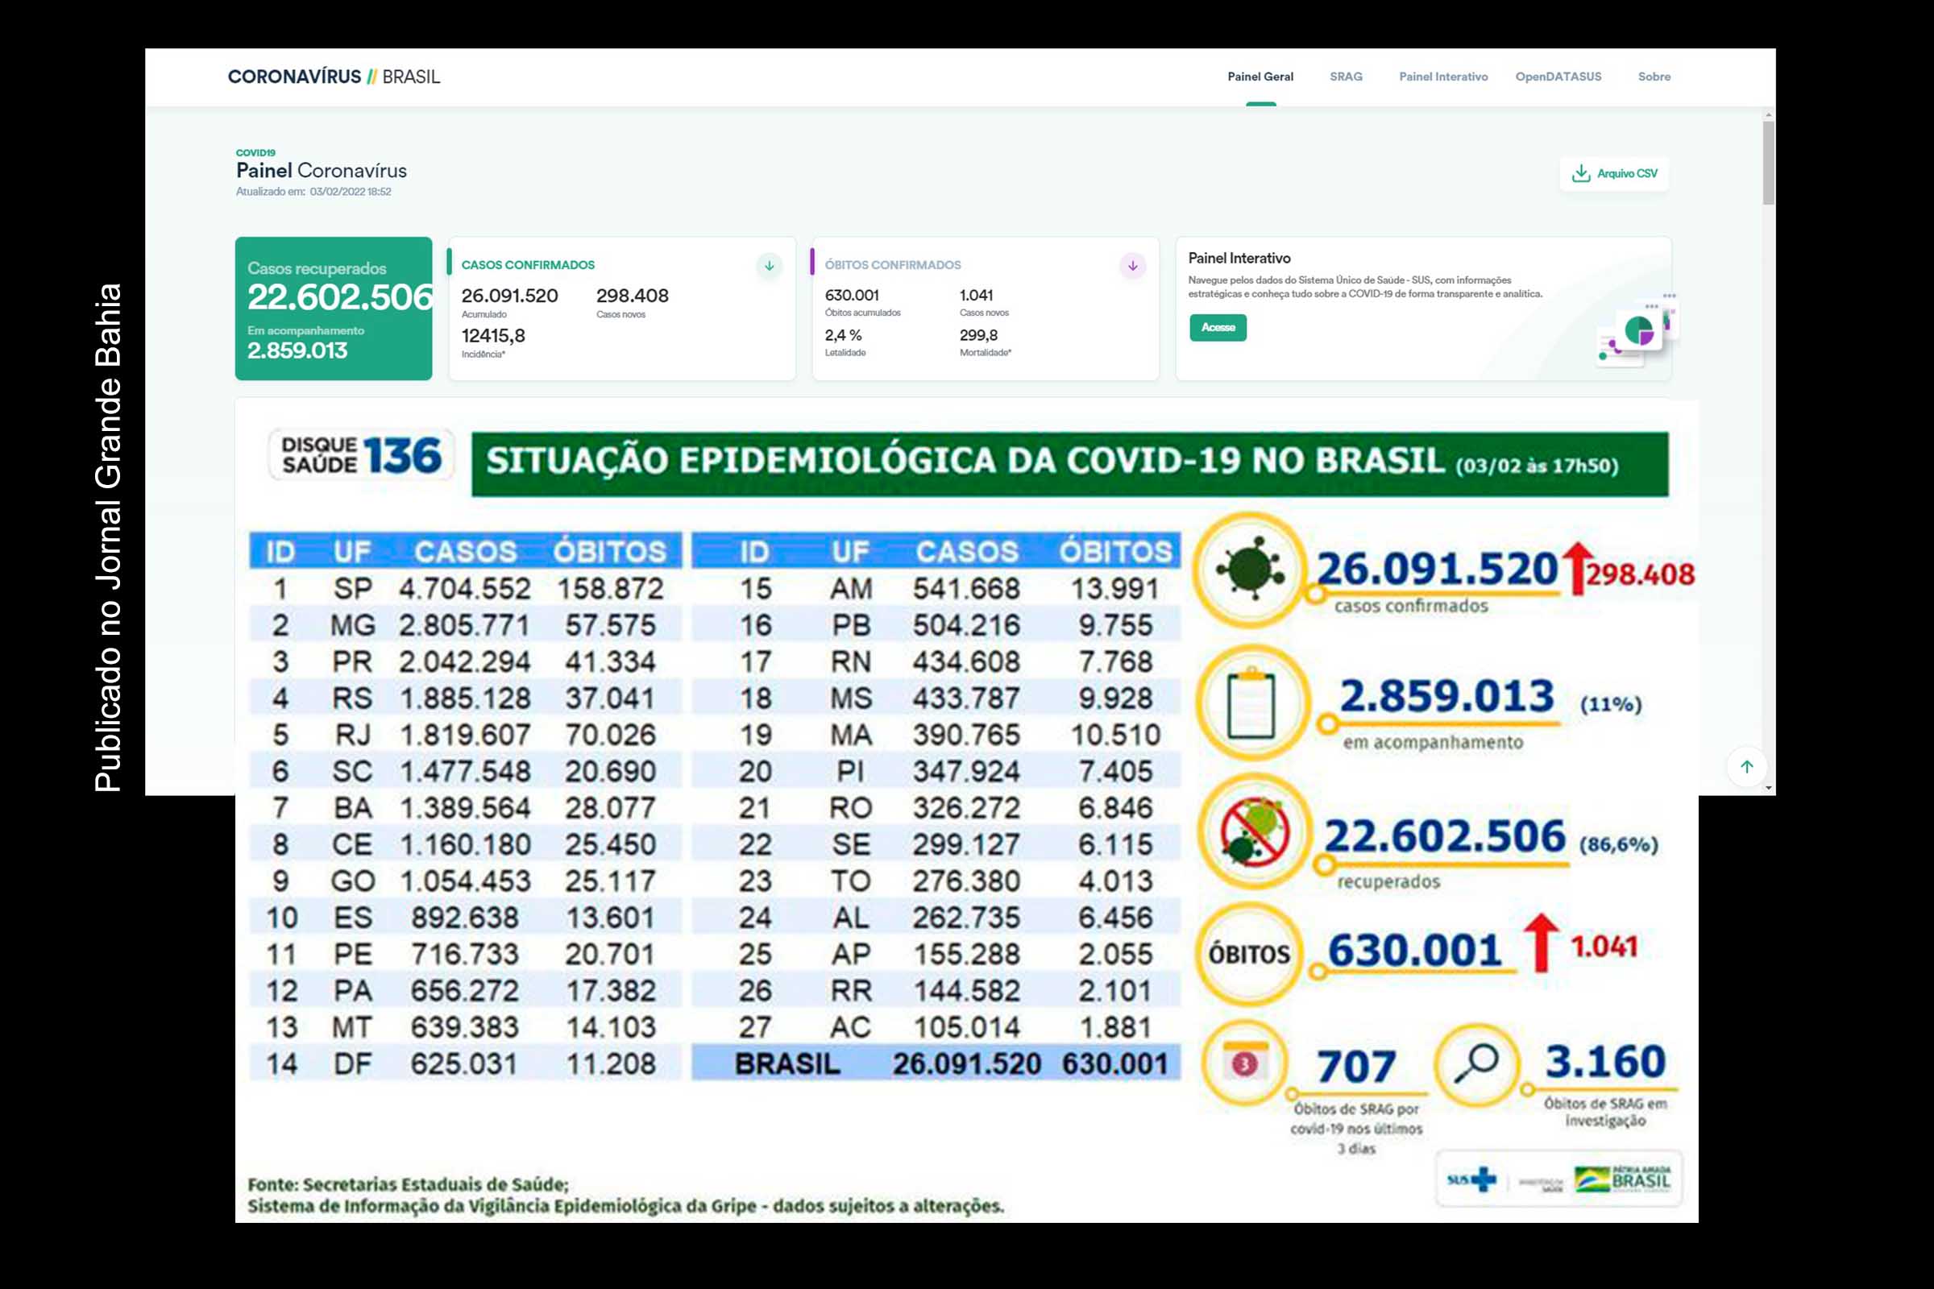Switch to the SRAG tab
Viewport: 1934px width, 1289px height.
1346,77
